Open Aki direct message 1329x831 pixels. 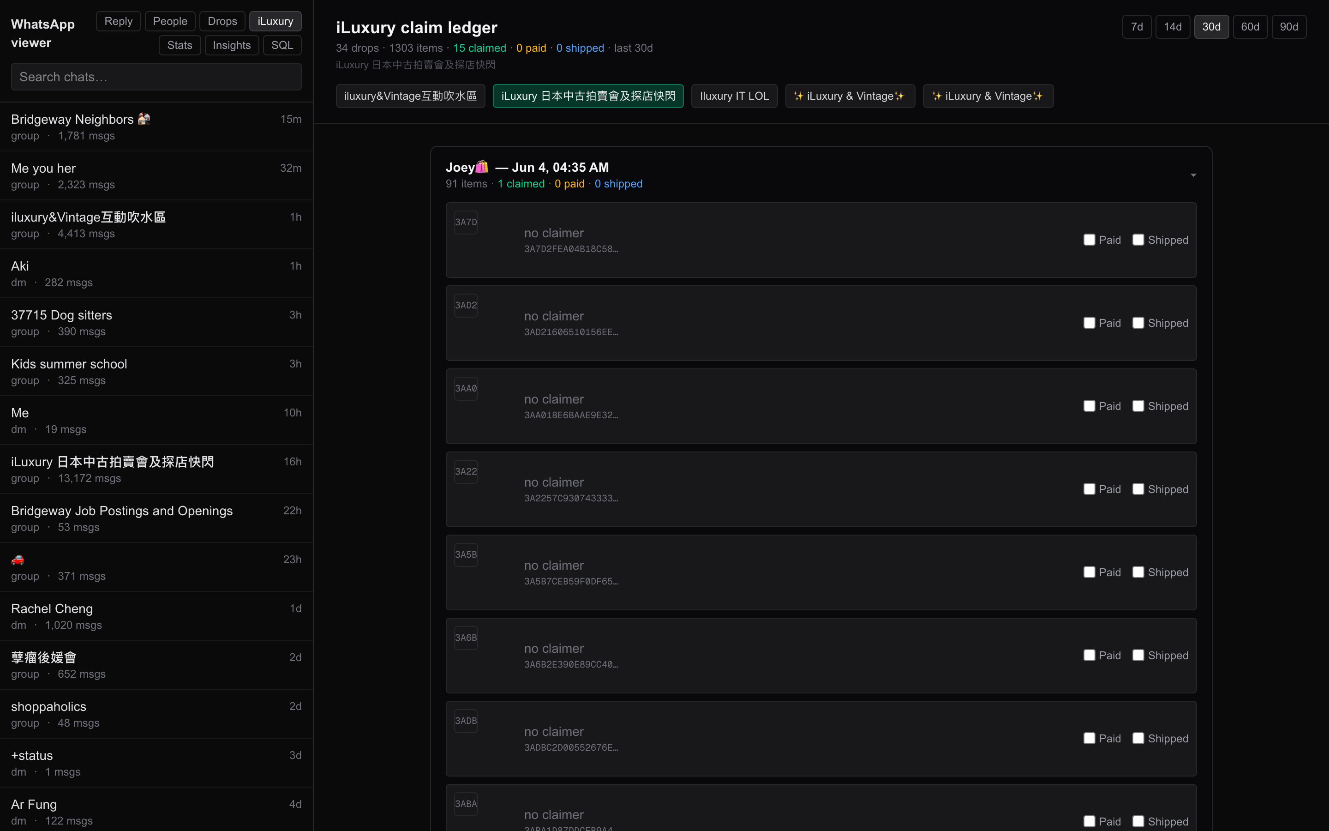tap(156, 274)
